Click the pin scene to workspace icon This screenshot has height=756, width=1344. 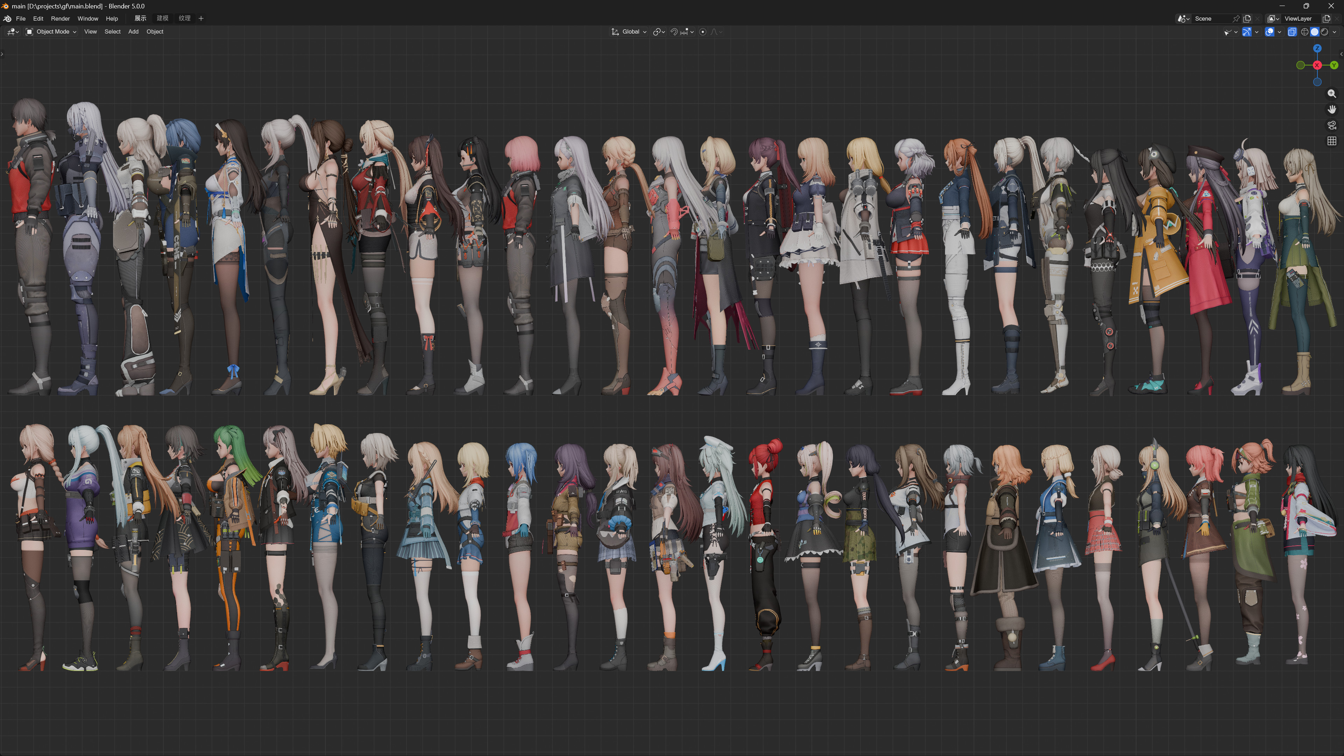point(1236,18)
